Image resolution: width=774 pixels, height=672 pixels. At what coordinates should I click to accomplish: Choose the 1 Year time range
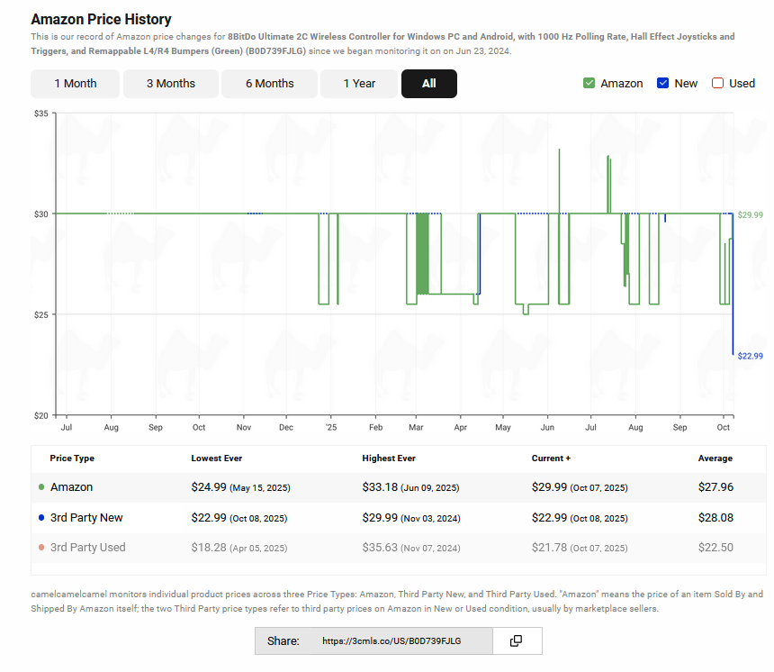pyautogui.click(x=359, y=83)
